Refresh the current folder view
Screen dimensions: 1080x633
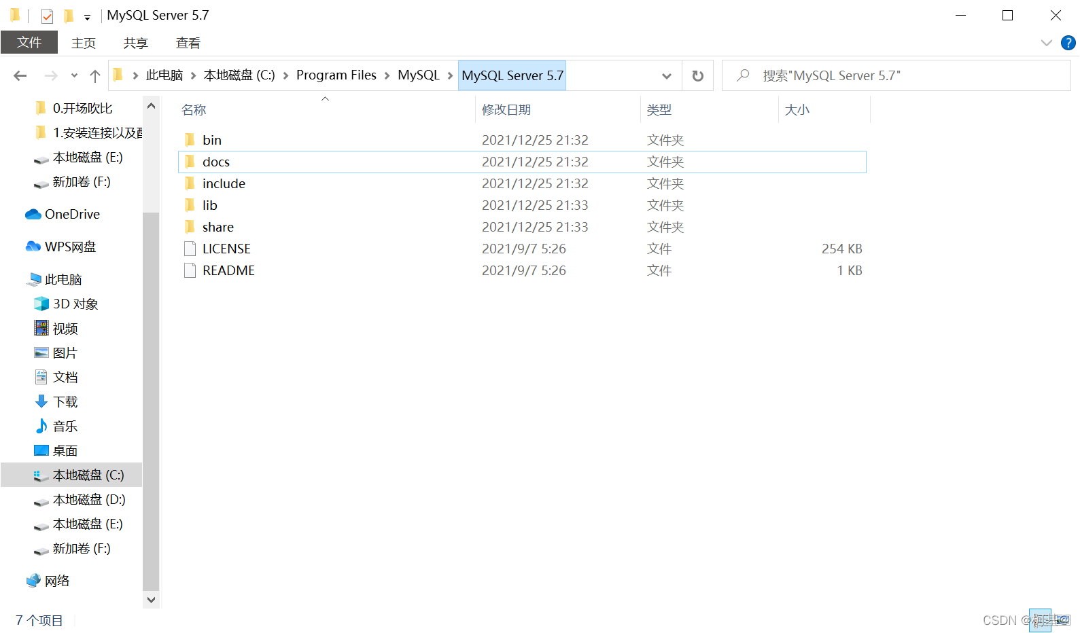point(698,75)
